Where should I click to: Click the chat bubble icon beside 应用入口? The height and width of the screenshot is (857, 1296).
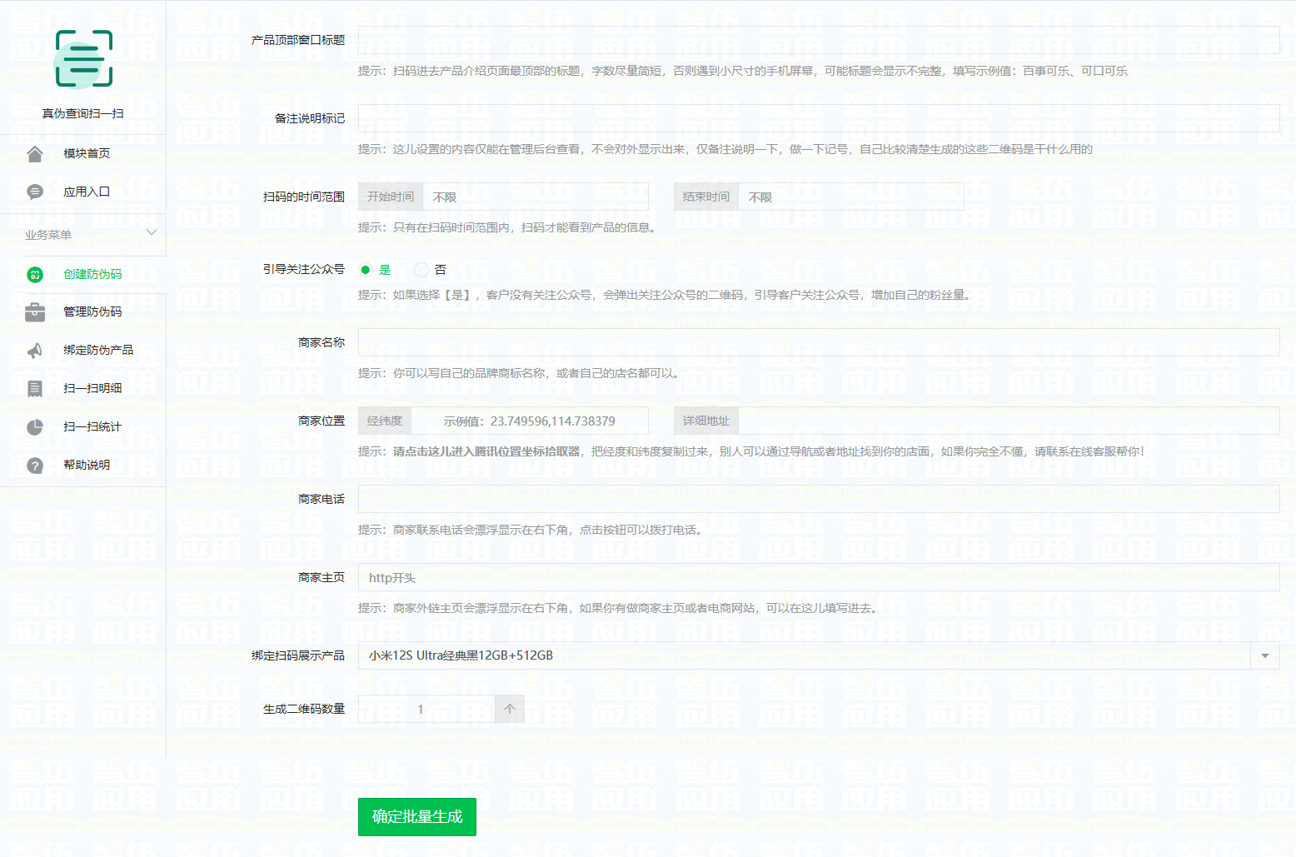(x=35, y=192)
